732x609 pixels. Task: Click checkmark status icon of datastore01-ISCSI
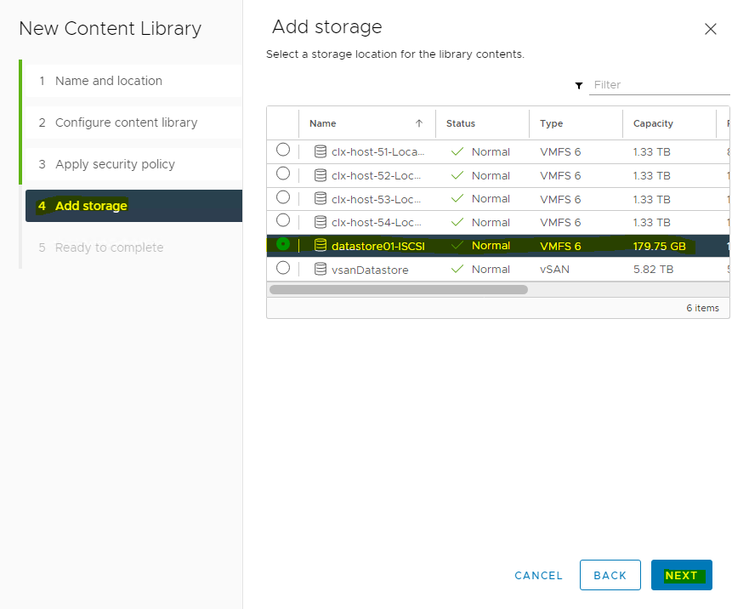point(457,245)
